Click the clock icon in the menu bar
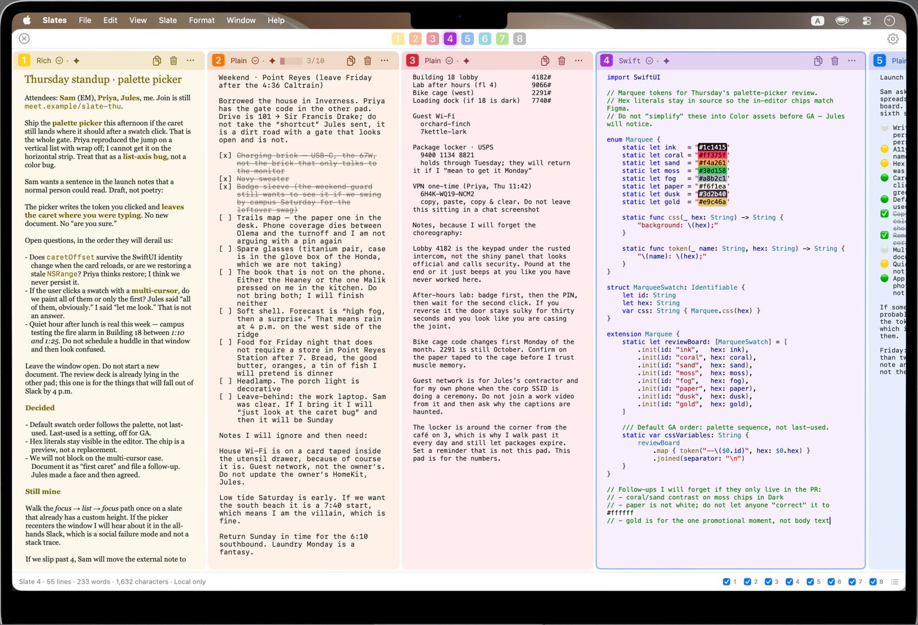Screen dimensions: 918x625 [x=889, y=21]
